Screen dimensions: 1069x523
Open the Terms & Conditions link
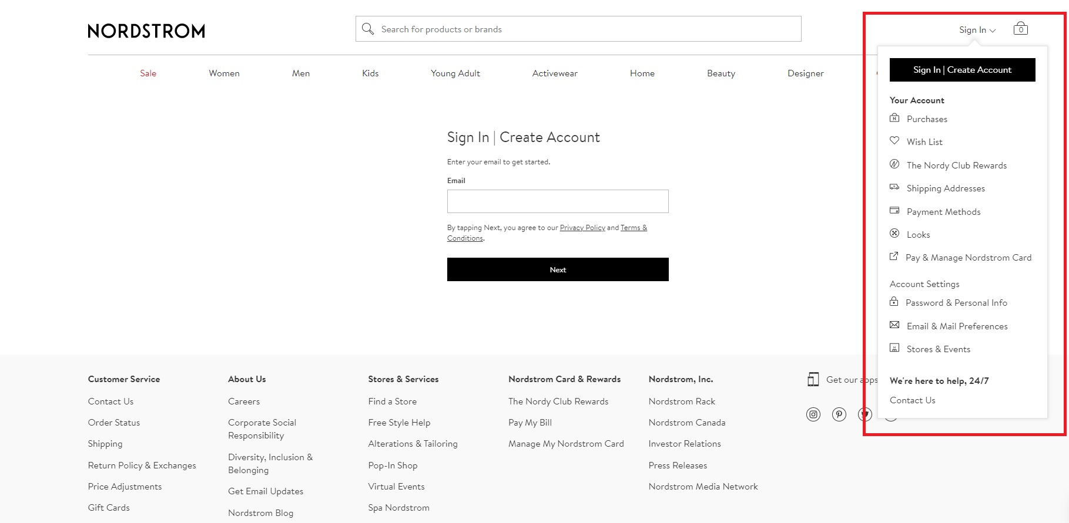(x=634, y=228)
